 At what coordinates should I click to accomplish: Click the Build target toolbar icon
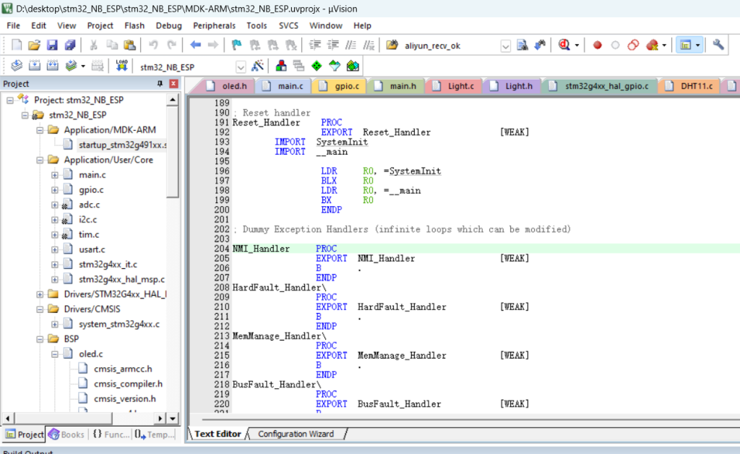click(34, 66)
